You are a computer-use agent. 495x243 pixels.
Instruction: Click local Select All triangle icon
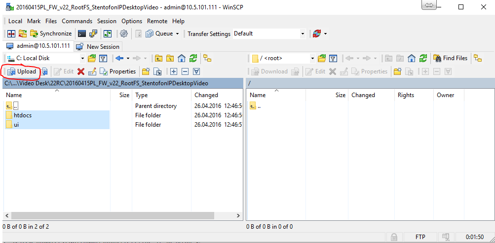[x=196, y=71]
